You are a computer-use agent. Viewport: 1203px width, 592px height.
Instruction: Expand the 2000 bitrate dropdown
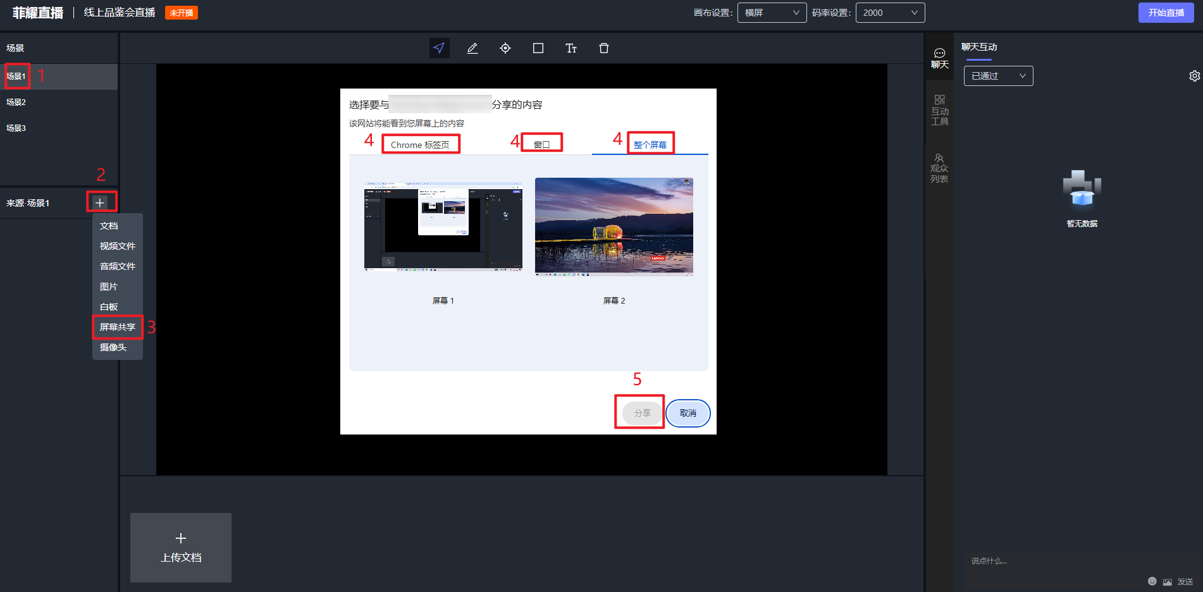pos(890,13)
